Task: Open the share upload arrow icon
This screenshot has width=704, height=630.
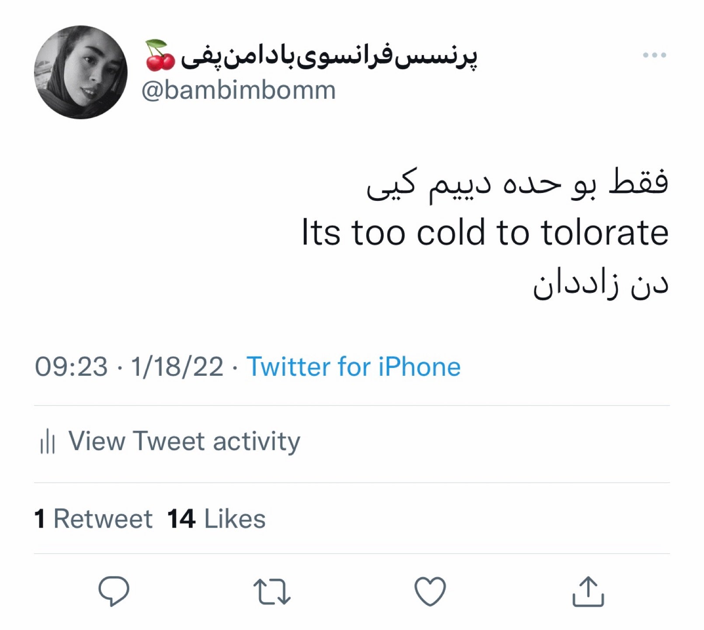Action: click(x=588, y=591)
